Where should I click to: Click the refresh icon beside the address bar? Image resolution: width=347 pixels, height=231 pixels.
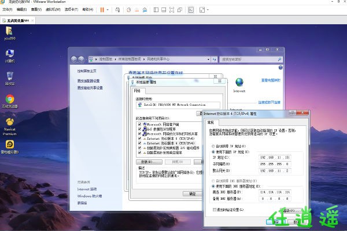[214, 59]
